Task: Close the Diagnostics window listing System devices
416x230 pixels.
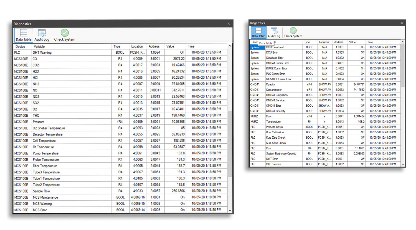Action: (402, 23)
